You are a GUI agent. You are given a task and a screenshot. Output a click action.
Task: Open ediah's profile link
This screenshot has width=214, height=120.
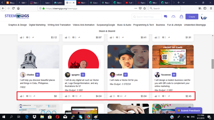point(119,75)
